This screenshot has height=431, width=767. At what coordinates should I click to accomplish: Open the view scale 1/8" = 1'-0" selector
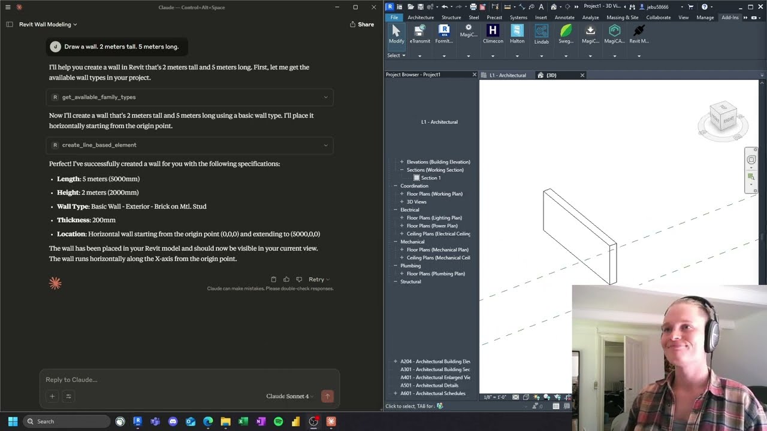pos(495,397)
